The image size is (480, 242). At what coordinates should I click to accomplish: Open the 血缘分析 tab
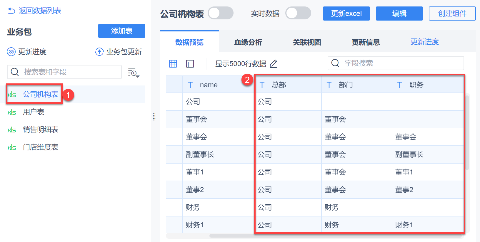coord(248,42)
